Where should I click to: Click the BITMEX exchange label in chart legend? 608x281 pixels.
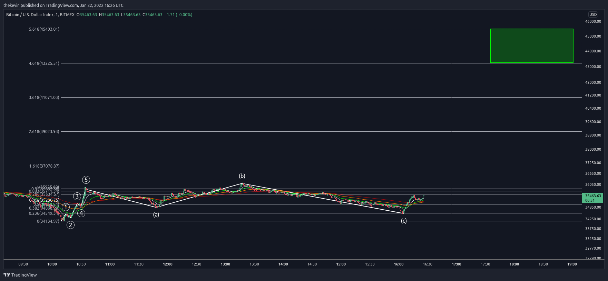click(67, 15)
